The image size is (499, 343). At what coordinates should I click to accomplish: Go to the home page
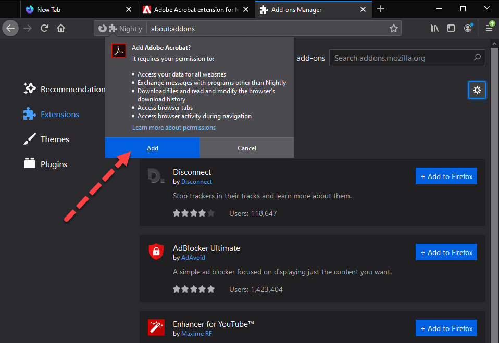61,28
